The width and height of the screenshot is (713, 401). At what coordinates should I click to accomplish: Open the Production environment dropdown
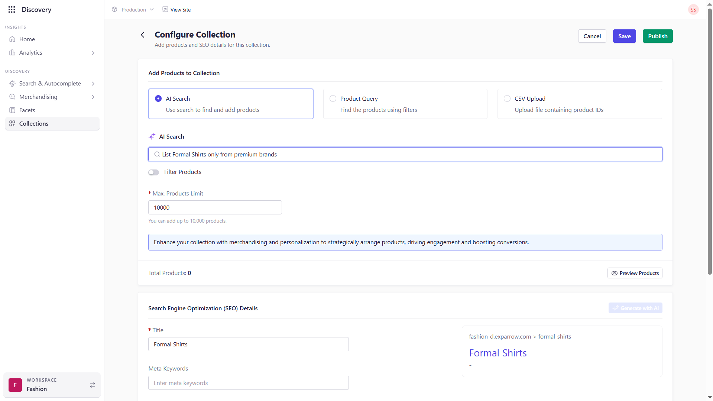pos(133,10)
